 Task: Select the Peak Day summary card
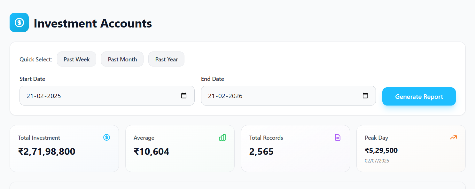411,148
